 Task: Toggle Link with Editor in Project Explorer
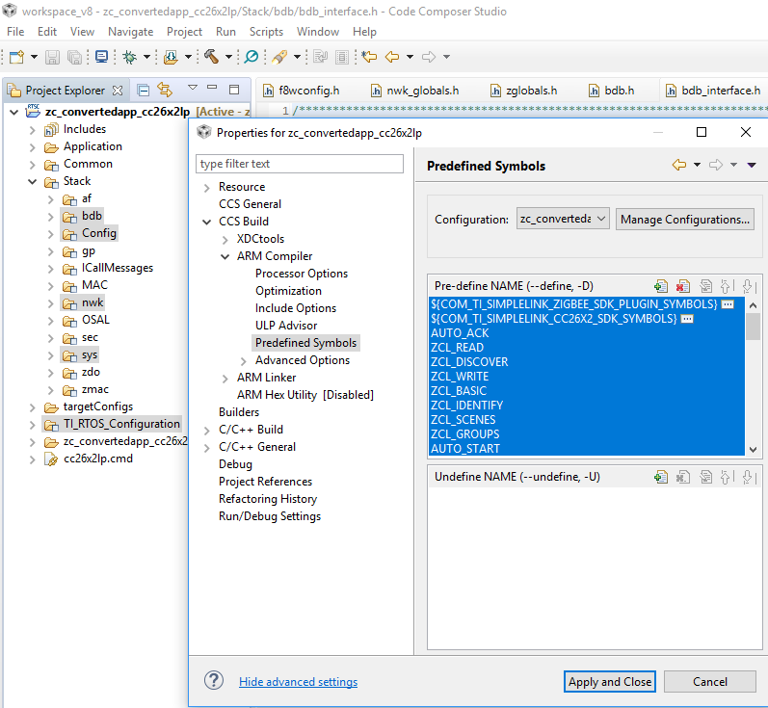[x=165, y=91]
